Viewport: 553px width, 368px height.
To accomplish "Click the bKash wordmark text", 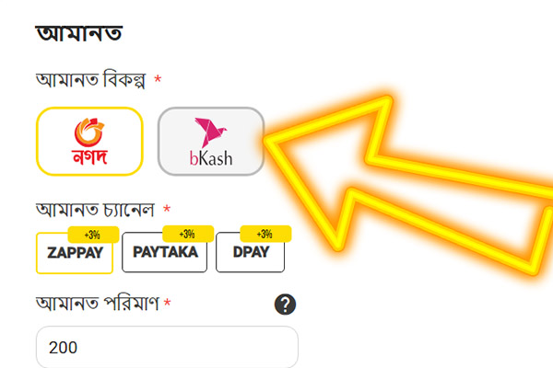I will click(211, 158).
